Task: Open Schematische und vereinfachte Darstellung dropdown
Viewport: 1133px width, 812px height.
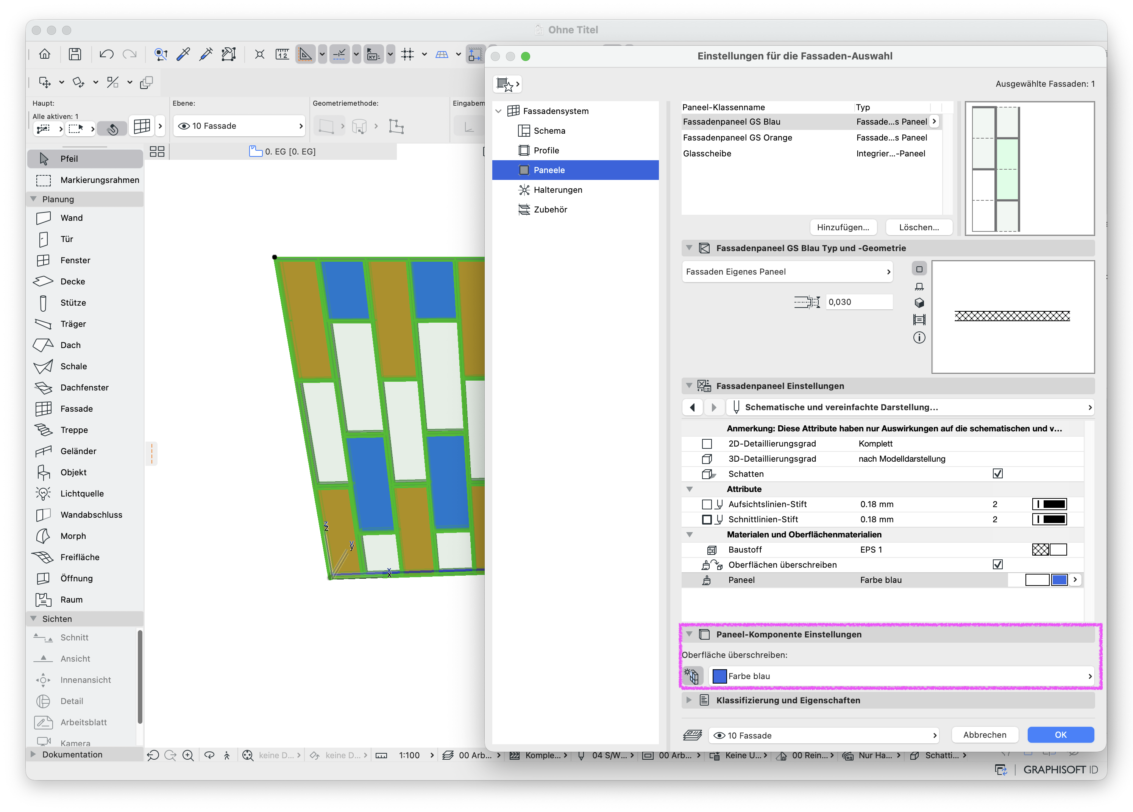Action: pyautogui.click(x=910, y=407)
